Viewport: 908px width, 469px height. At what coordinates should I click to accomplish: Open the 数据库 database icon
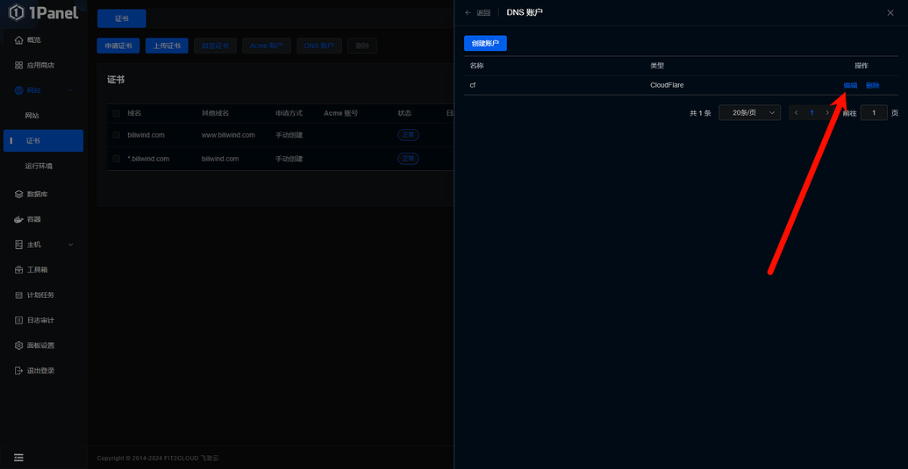pyautogui.click(x=18, y=195)
